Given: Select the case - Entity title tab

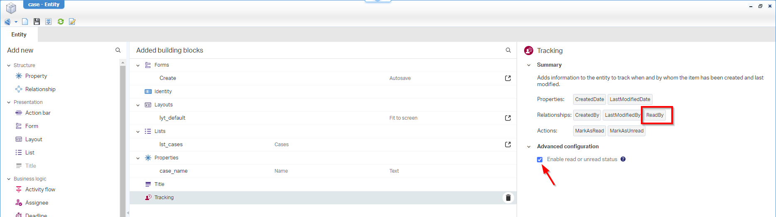Looking at the screenshot, I should [44, 5].
